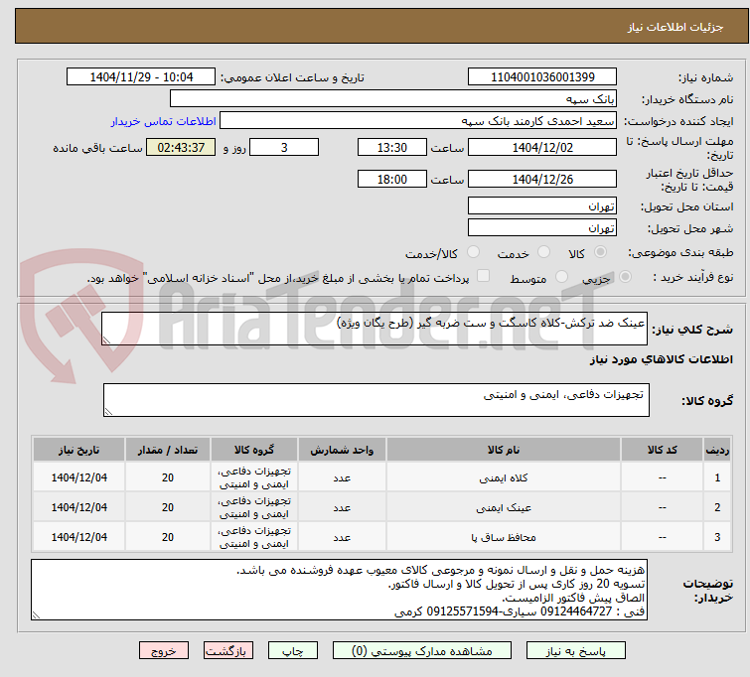Click the توضیحات خریدار notes textarea

click(x=339, y=590)
